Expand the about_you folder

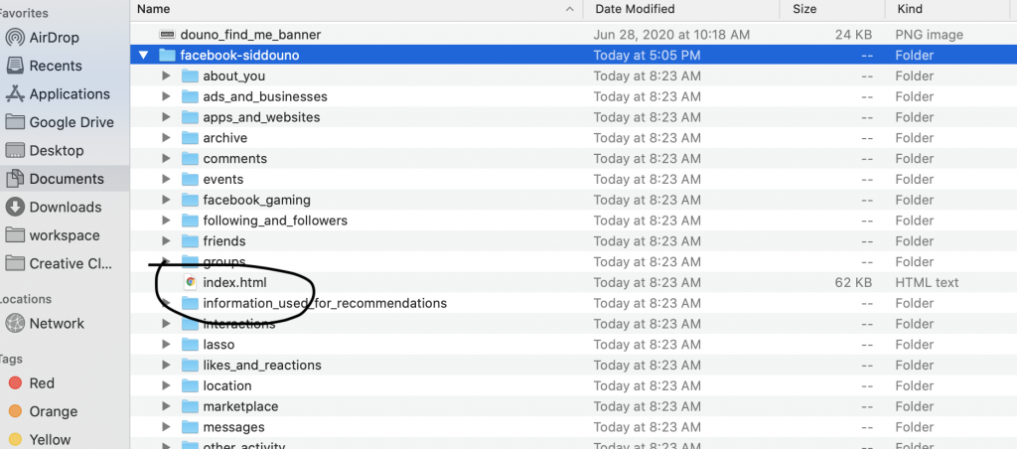click(166, 75)
